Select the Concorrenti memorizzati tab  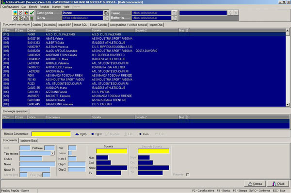click(x=16, y=25)
